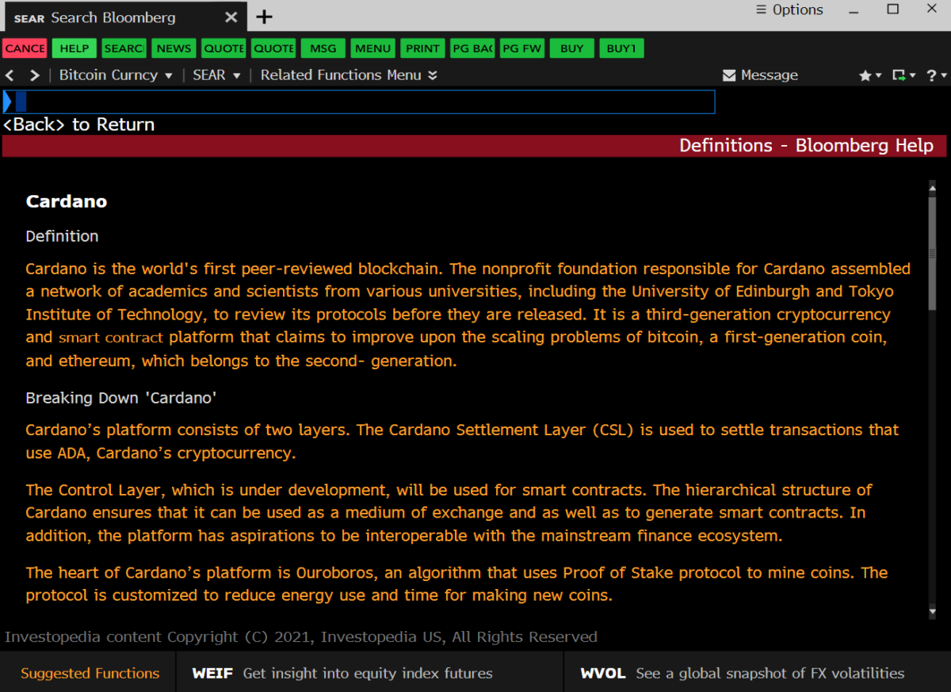The image size is (951, 692).
Task: Click the Cardano definition heading
Action: pyautogui.click(x=67, y=201)
